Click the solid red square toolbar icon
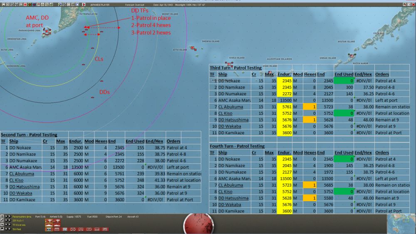The image size is (416, 234). click(x=25, y=5)
